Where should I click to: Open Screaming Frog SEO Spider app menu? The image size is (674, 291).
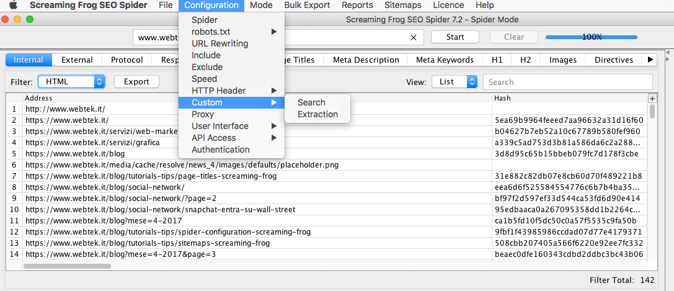coord(89,5)
